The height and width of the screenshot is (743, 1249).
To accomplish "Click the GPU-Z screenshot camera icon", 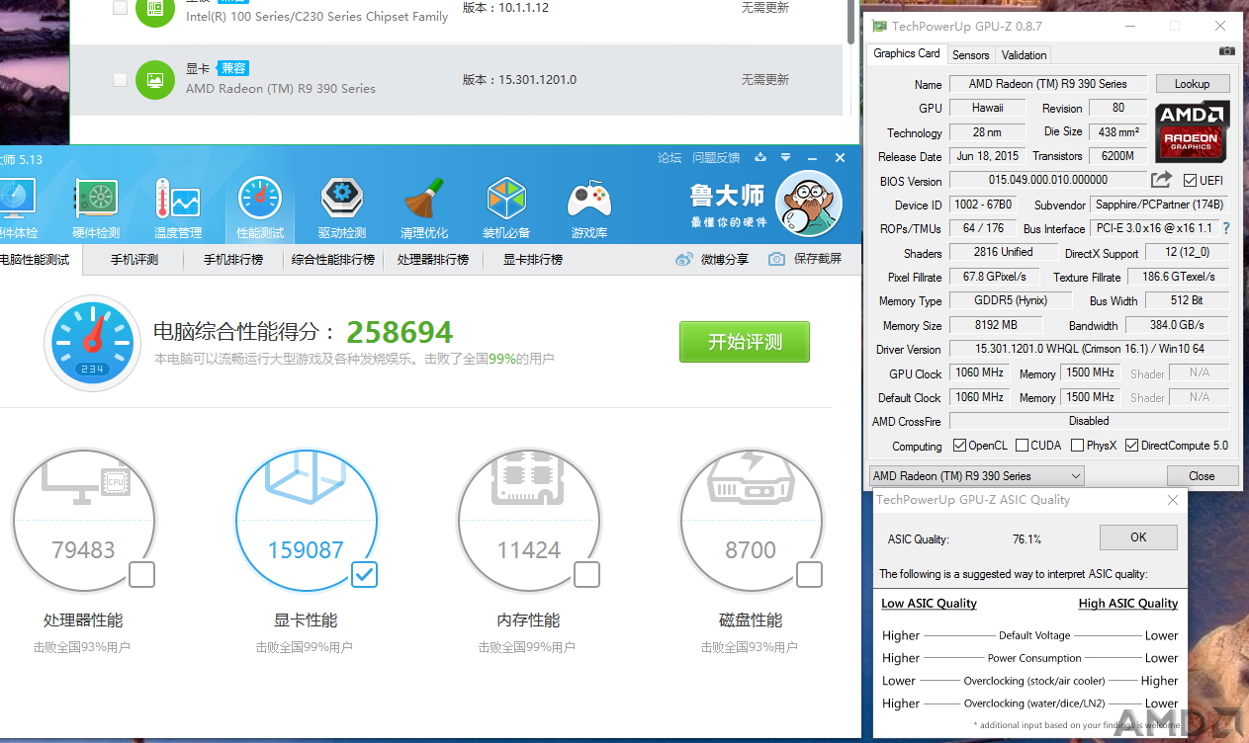I will coord(1226,51).
